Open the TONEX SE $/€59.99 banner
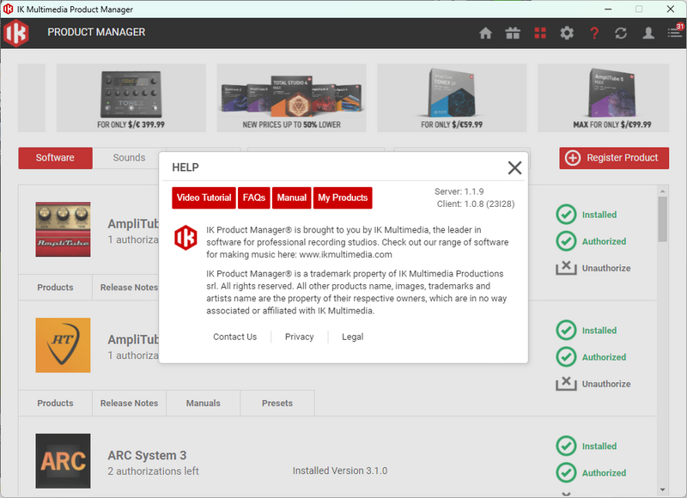This screenshot has height=498, width=687. 452,98
